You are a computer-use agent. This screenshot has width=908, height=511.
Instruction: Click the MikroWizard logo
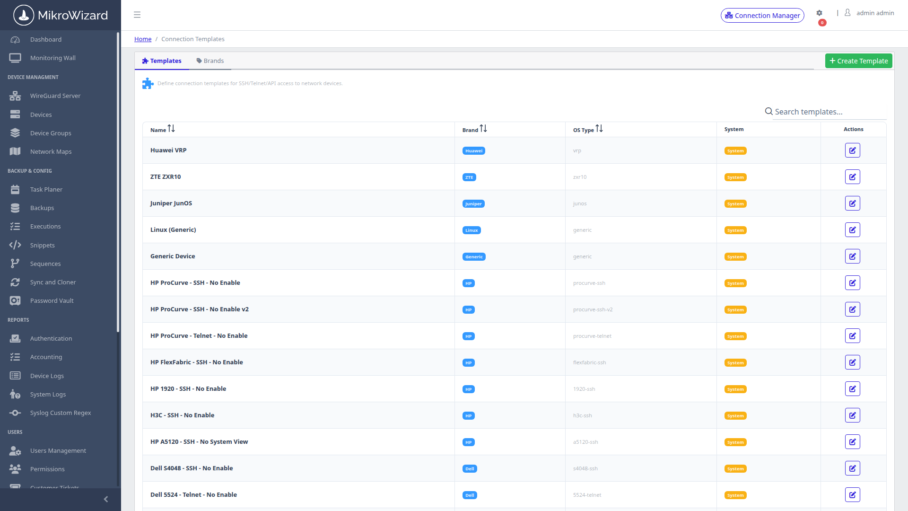(x=61, y=15)
